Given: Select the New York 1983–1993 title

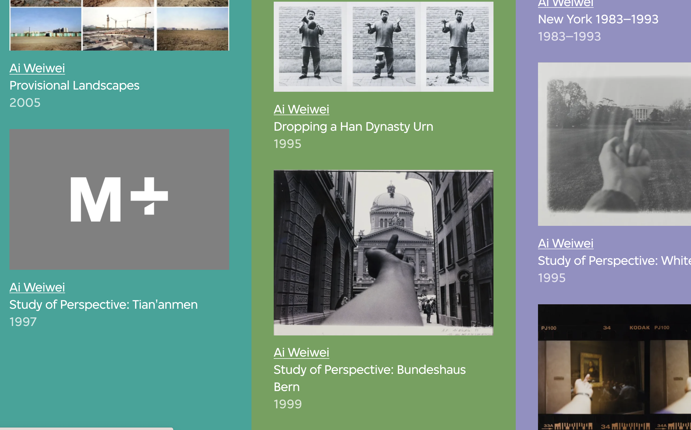Looking at the screenshot, I should (x=598, y=19).
